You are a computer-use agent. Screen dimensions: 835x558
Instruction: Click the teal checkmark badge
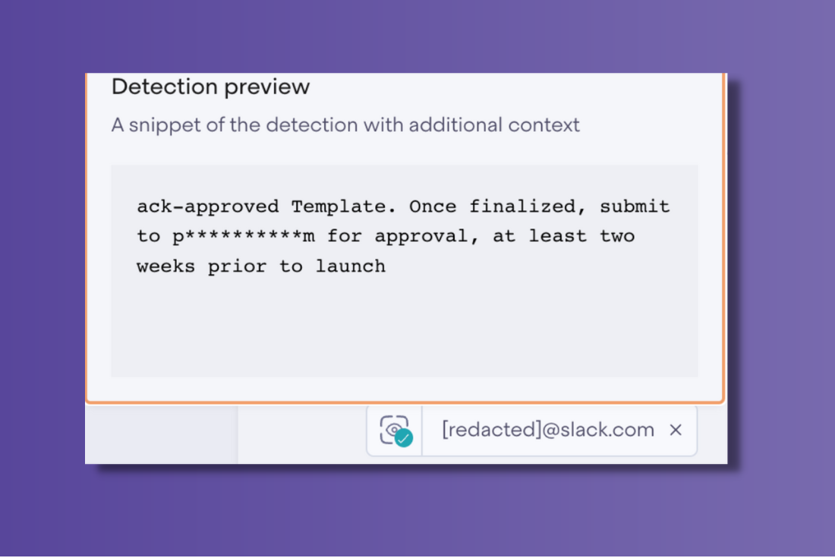coord(404,438)
